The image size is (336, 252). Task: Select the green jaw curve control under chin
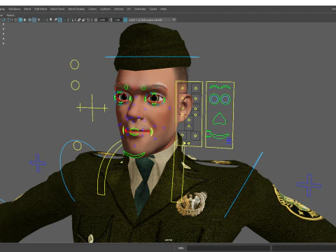coord(134,155)
